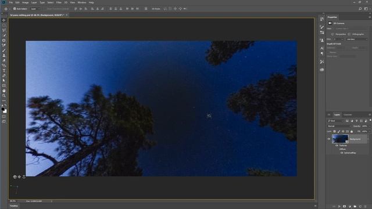372x209 pixels.
Task: Toggle lock transparent pixels
Action: point(335,131)
